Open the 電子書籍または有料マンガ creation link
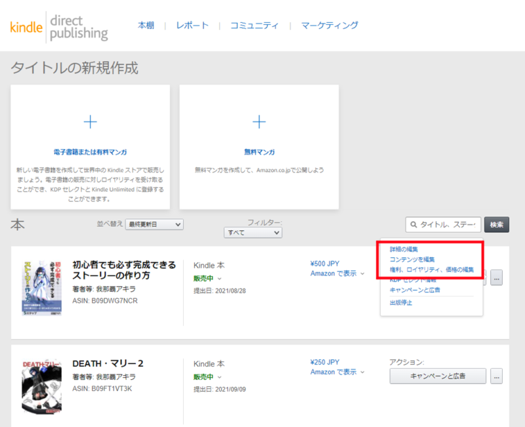Screen dimensions: 525x427 coord(90,152)
